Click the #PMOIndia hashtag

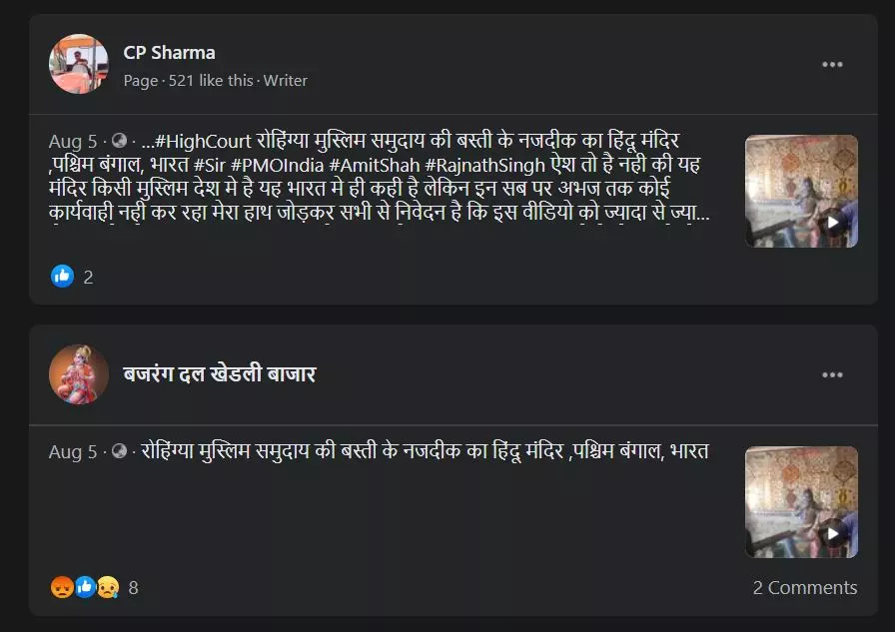278,166
